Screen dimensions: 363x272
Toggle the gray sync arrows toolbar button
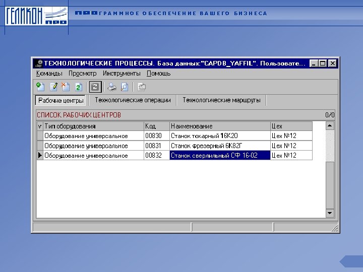95,87
